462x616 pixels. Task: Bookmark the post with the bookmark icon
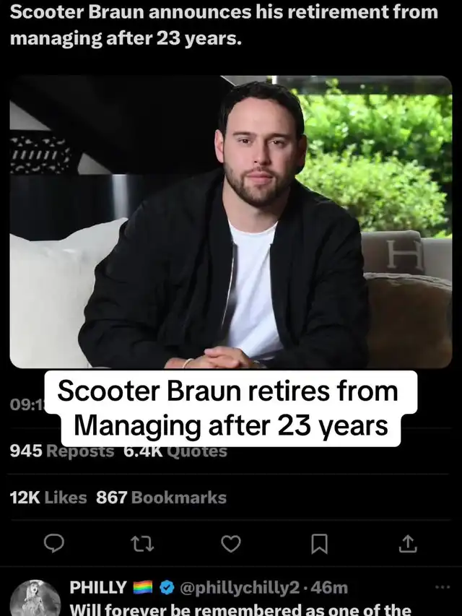pyautogui.click(x=319, y=544)
